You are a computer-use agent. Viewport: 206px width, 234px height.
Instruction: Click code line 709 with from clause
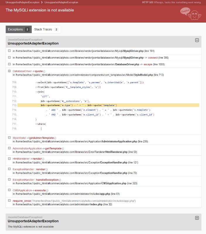point(68,87)
